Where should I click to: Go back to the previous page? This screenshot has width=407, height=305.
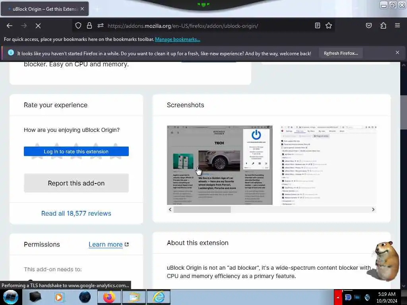tap(10, 26)
